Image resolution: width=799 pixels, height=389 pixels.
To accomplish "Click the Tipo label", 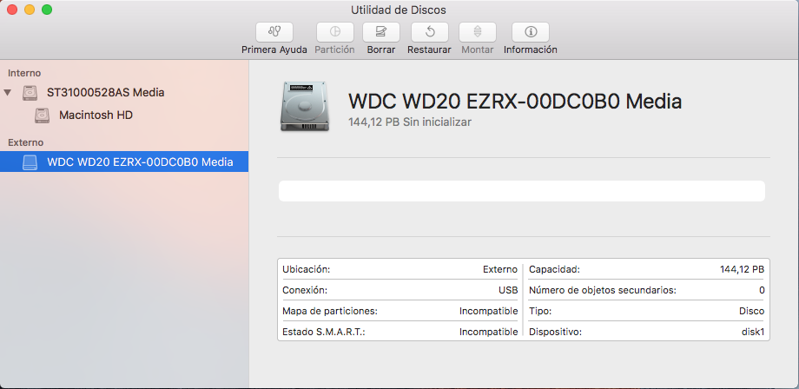I will pyautogui.click(x=540, y=311).
